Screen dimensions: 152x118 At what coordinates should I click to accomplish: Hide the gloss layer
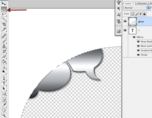(x=125, y=21)
